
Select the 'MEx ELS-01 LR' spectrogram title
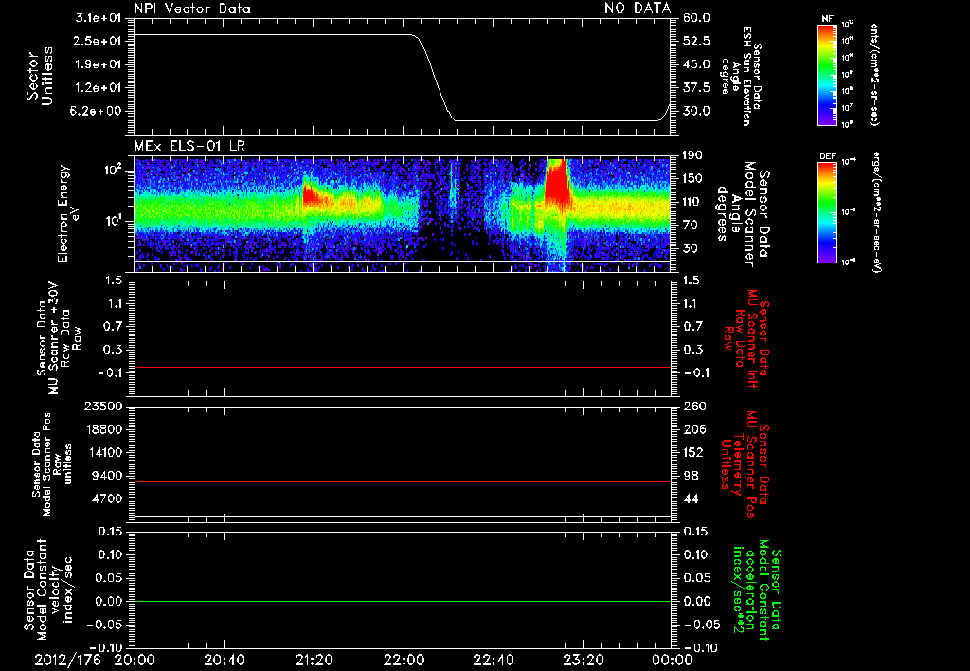tap(189, 146)
